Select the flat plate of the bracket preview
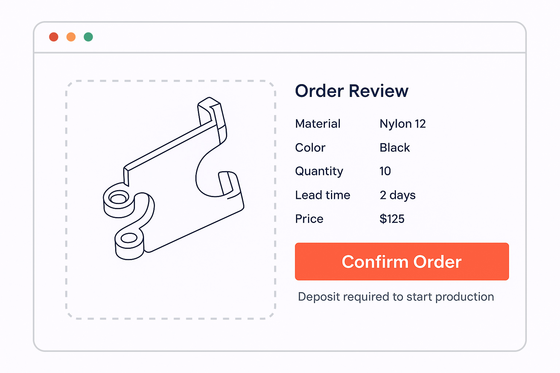 coord(175,189)
